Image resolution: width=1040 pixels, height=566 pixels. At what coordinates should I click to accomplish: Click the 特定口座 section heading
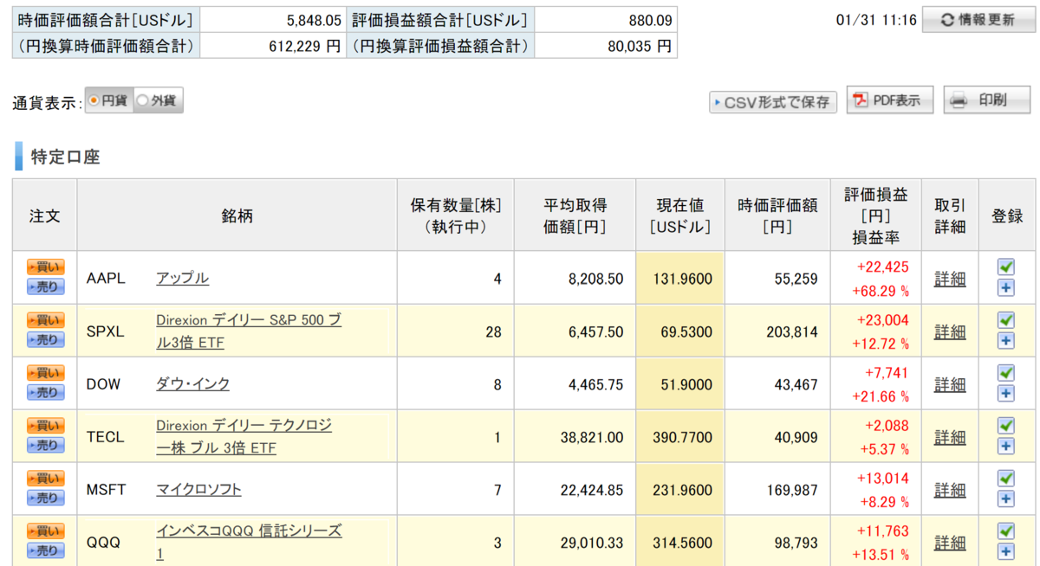pos(65,157)
